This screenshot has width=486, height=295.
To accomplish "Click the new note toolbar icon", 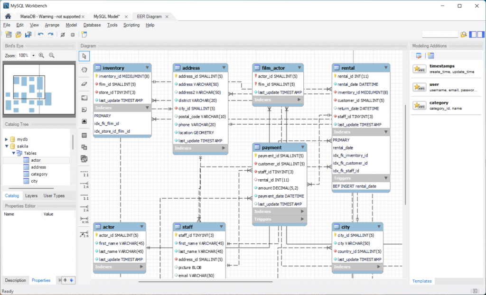I will tap(84, 35).
